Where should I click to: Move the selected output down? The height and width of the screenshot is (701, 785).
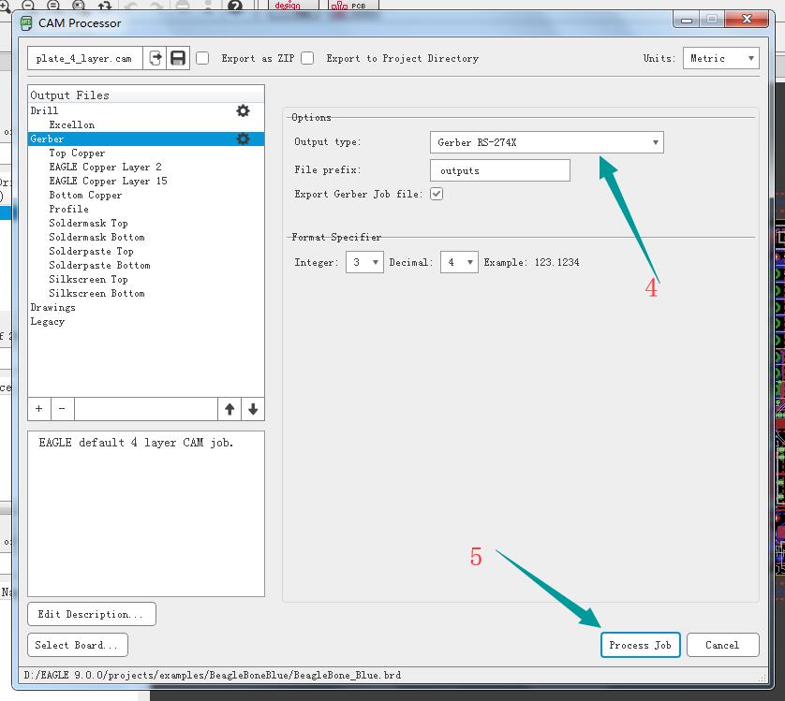(253, 408)
